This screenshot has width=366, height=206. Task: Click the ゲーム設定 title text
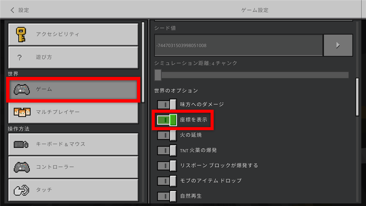coord(255,10)
